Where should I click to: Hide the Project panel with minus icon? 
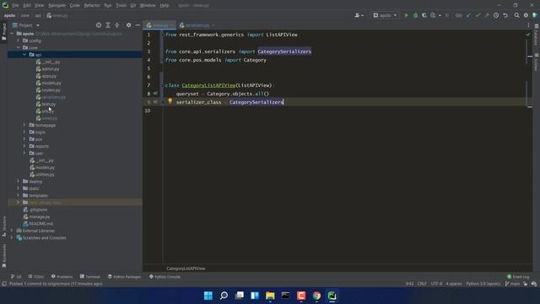click(x=138, y=25)
